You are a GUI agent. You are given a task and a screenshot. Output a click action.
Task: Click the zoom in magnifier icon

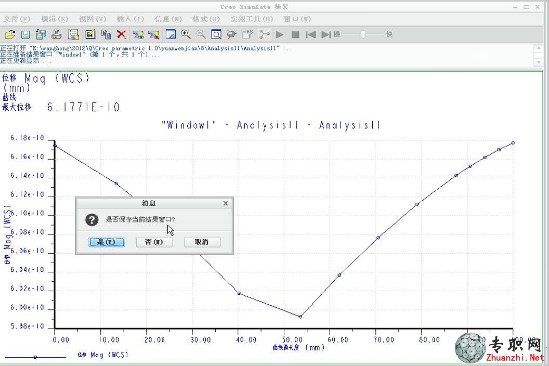pyautogui.click(x=186, y=34)
